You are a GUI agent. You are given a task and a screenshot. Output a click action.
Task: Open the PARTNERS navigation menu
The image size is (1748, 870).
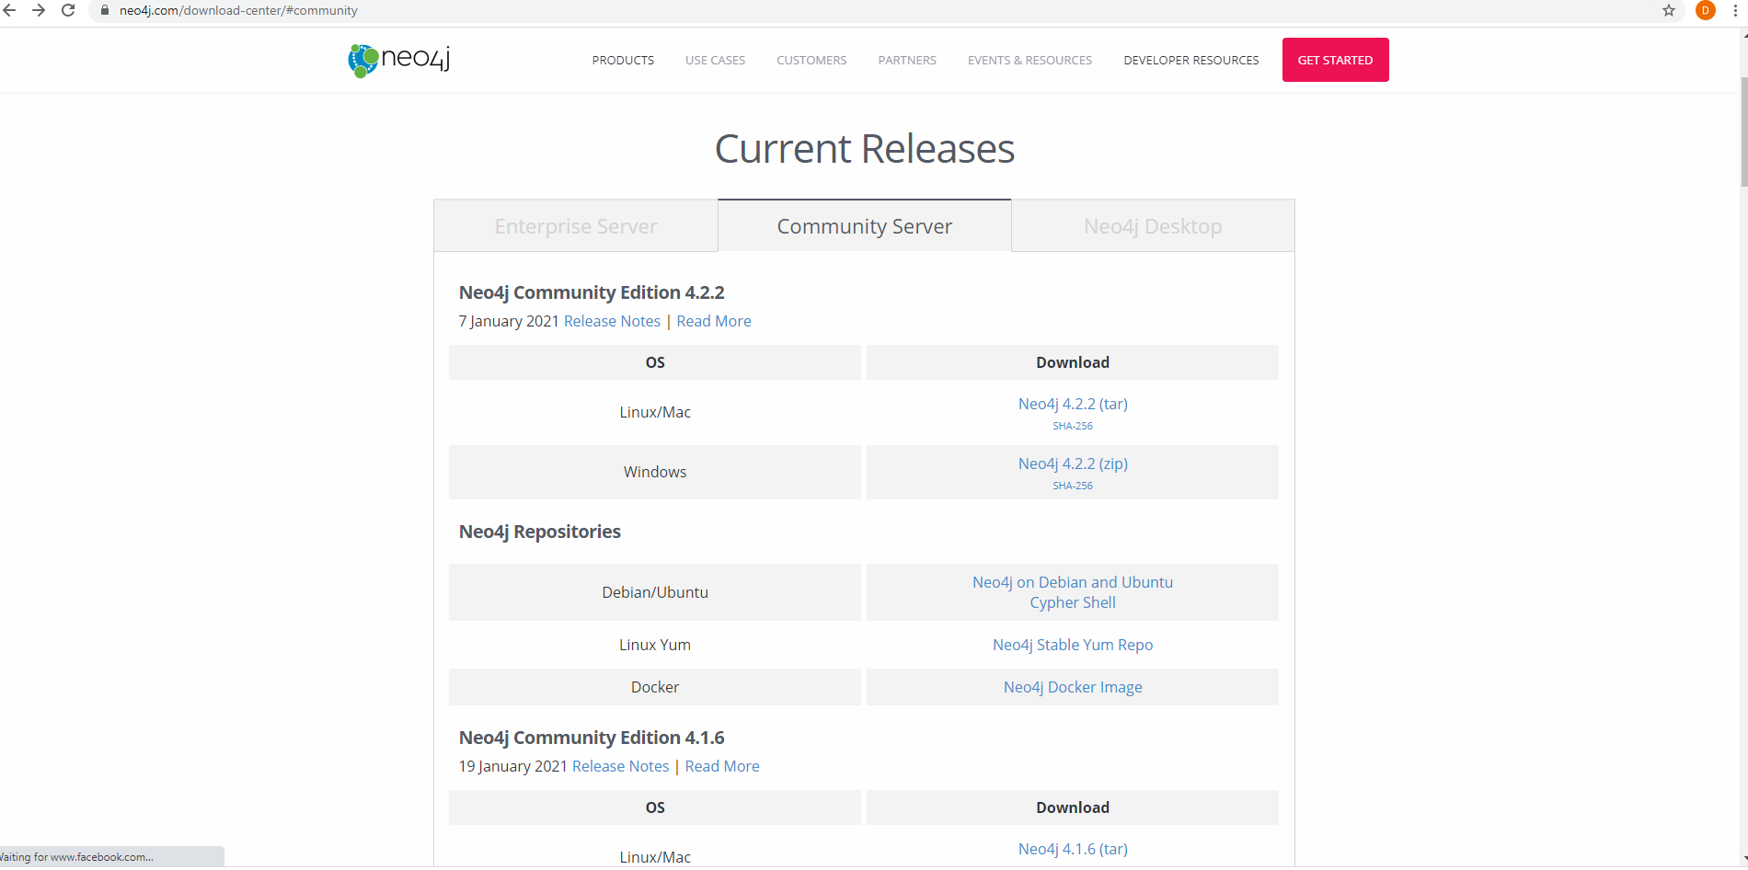907,61
